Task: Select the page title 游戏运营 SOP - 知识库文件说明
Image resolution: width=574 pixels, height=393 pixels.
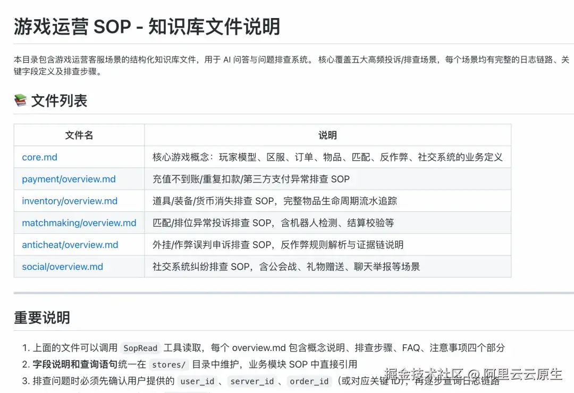Action: [x=146, y=27]
